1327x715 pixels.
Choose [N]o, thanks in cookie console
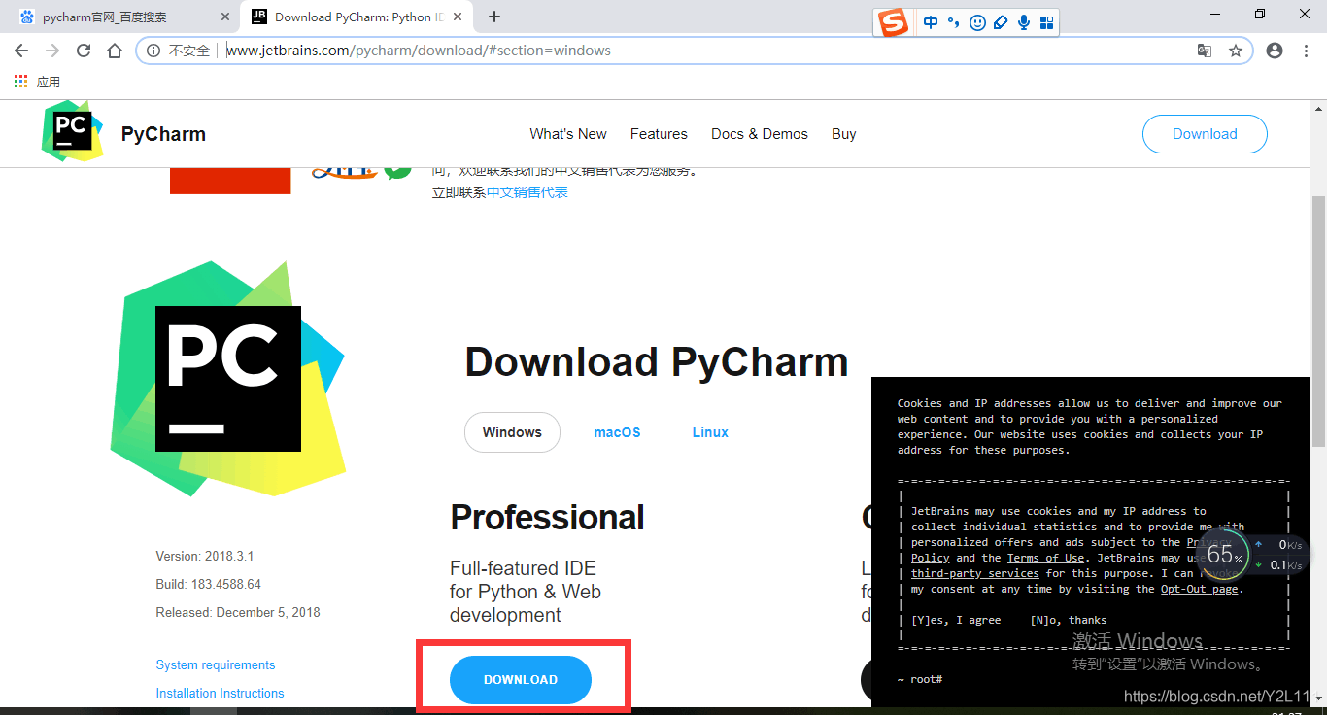click(x=1069, y=620)
